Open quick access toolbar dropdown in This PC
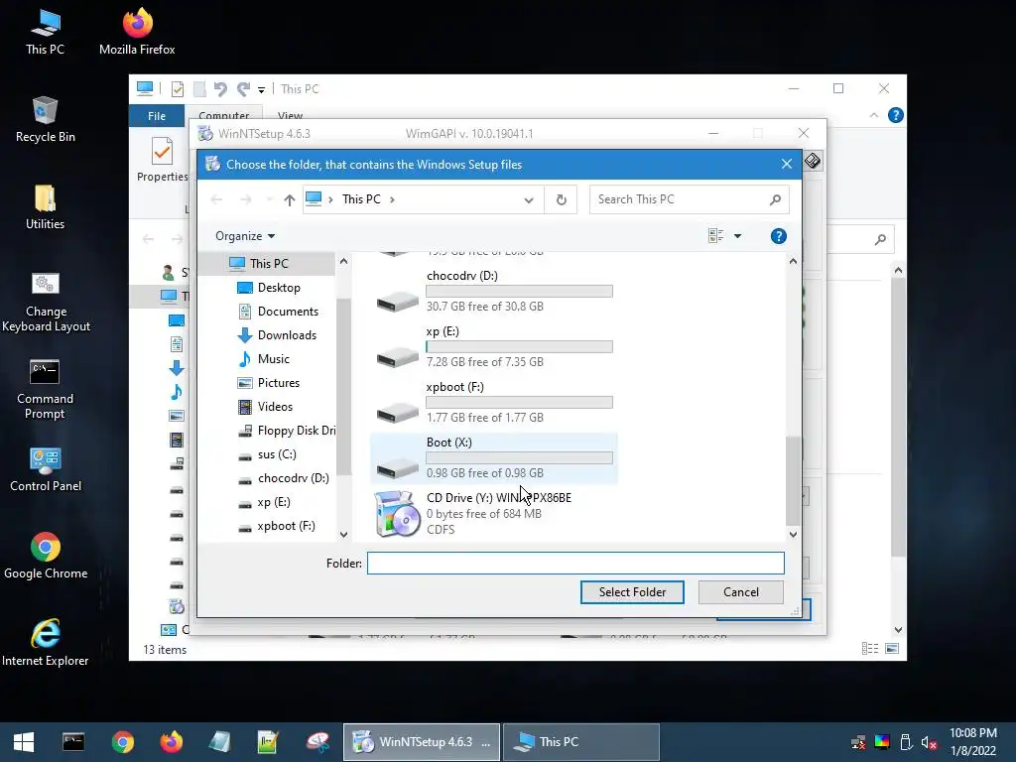 pos(261,90)
